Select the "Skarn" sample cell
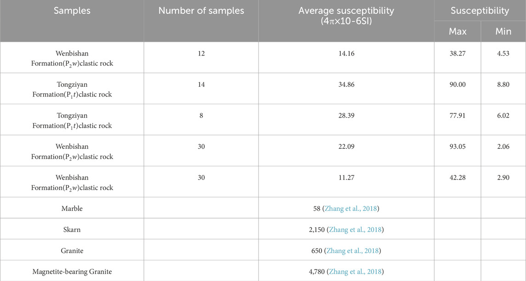Screen dimensions: 526x281 pyautogui.click(x=72, y=230)
